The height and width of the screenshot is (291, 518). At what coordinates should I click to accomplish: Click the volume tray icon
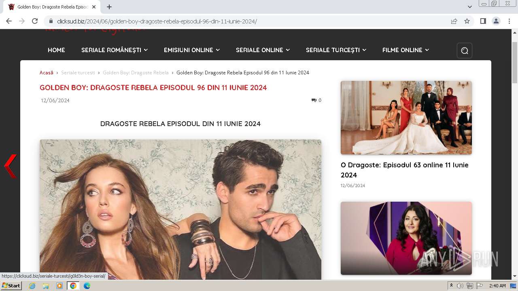pos(460,286)
